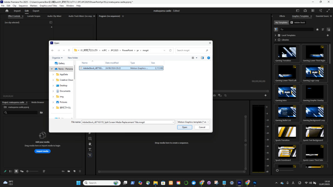This screenshot has height=187, width=333.
Task: Click the filter funnel icon in Graphics Templates
Action: point(276,29)
